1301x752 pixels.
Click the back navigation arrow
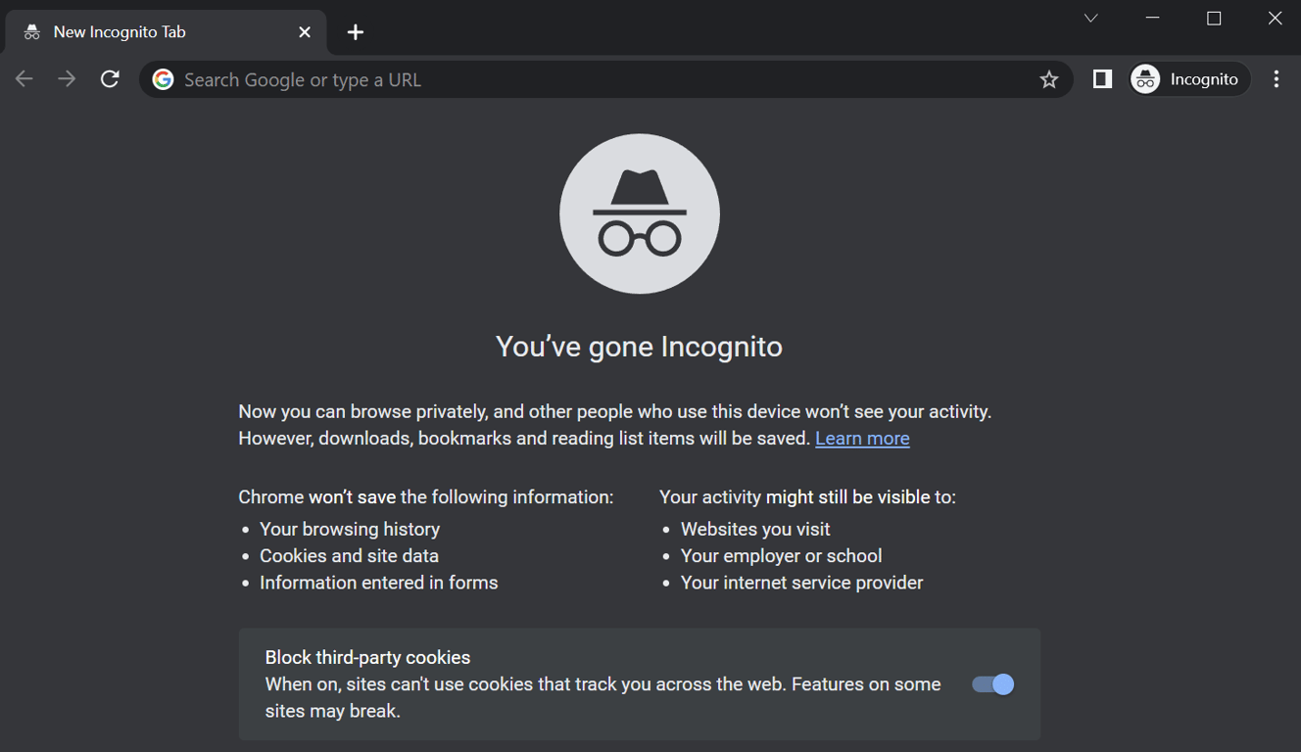coord(24,78)
